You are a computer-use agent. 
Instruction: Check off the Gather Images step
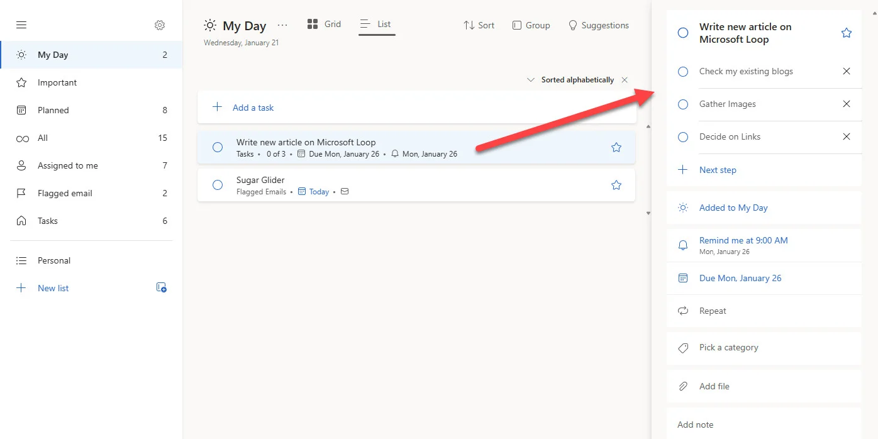pyautogui.click(x=683, y=104)
